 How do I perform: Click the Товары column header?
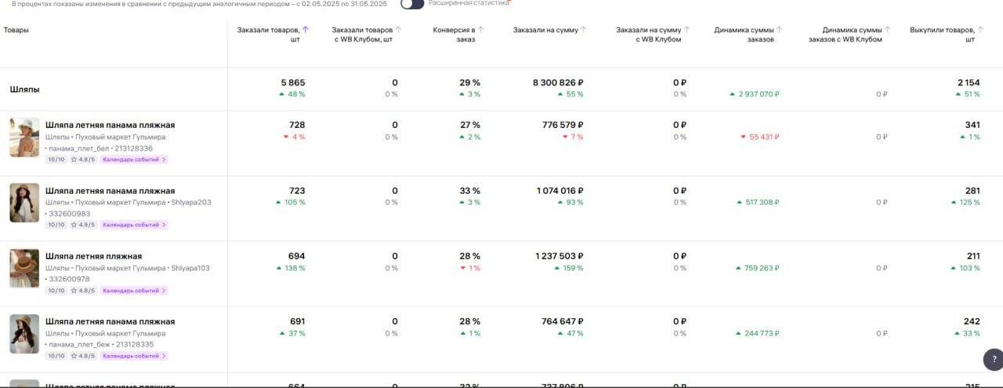coord(16,30)
